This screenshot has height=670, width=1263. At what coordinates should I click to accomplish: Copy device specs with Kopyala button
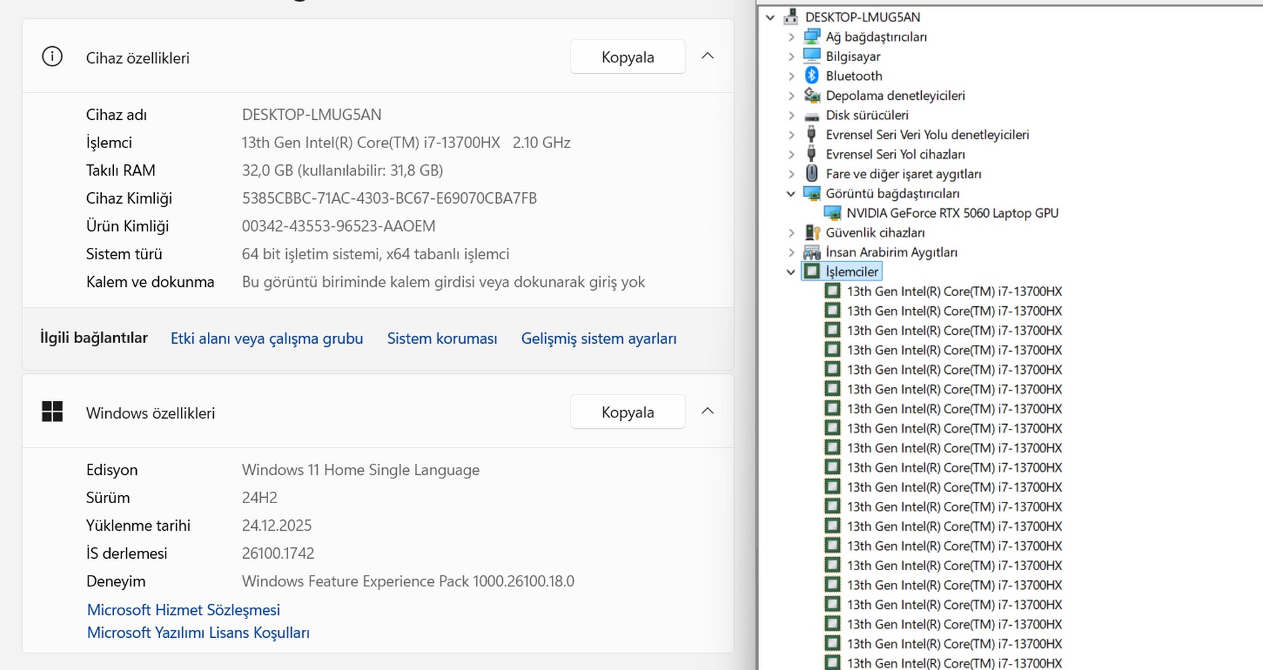(627, 57)
